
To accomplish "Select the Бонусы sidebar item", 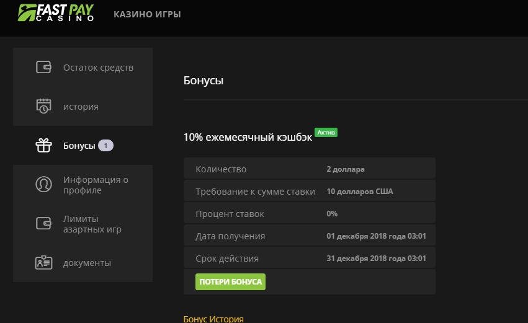I will pos(79,146).
